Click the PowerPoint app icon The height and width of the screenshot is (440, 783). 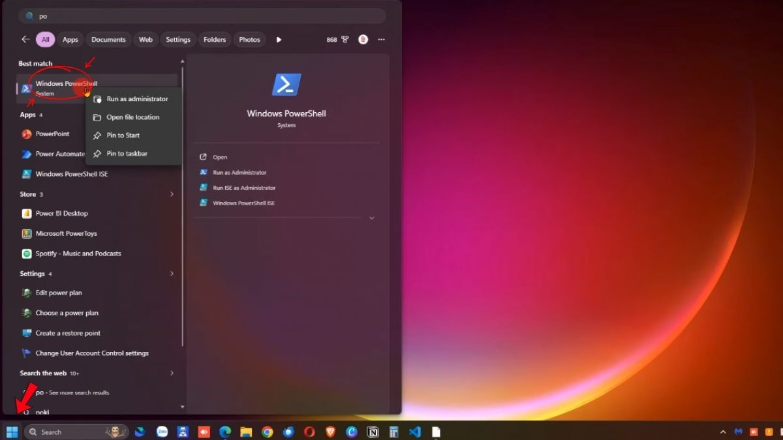pyautogui.click(x=27, y=134)
